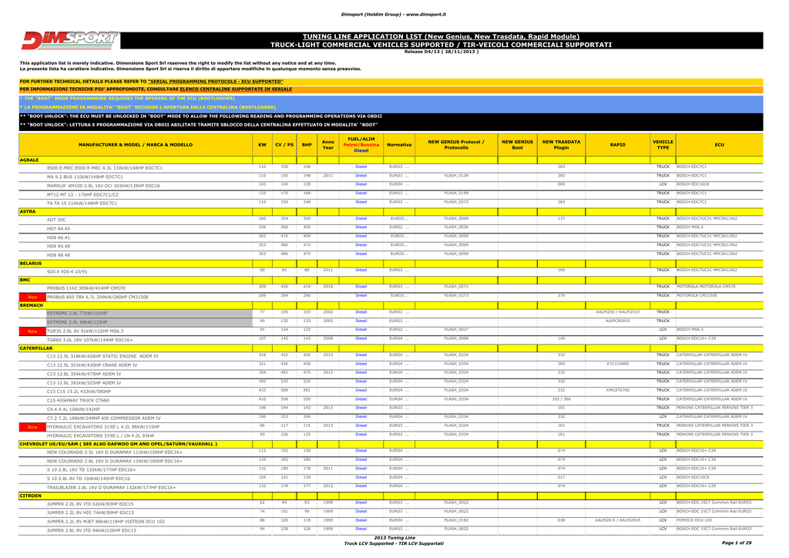This screenshot has width=789, height=558.
Task: Select the 'JUMPER 2.2L 8V MJET 88kW/118HP' row
Action: click(x=391, y=522)
